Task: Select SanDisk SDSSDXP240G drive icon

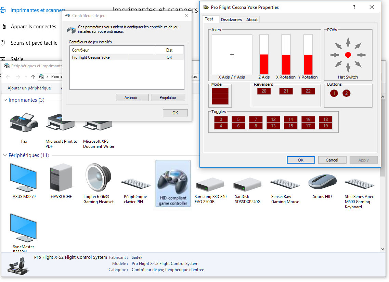Action: (x=247, y=184)
